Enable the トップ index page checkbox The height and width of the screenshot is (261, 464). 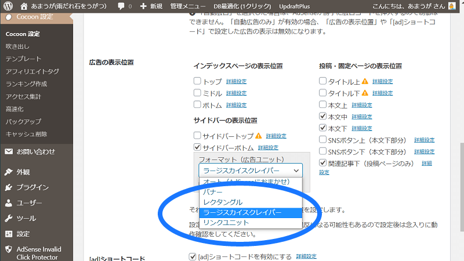click(198, 82)
